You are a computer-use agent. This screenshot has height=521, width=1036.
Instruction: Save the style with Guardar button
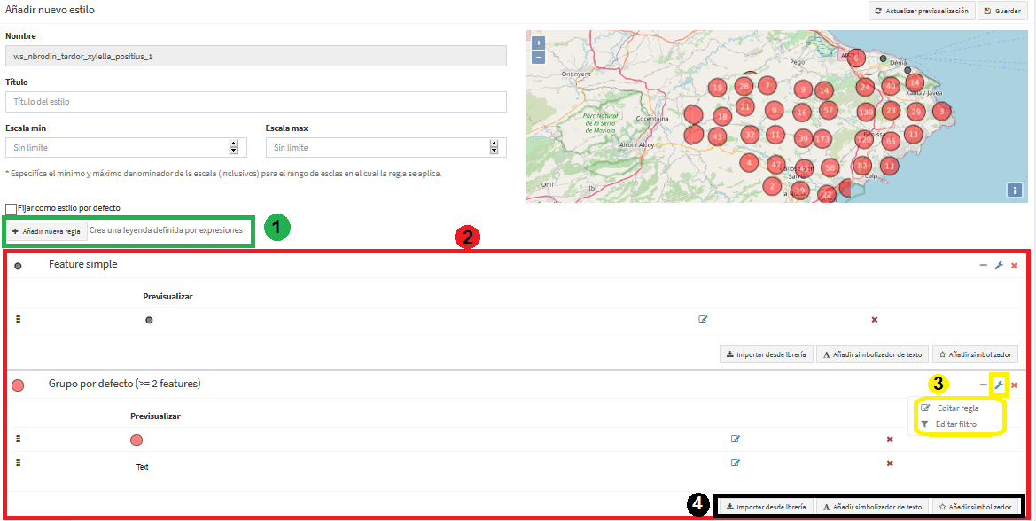pyautogui.click(x=1002, y=12)
